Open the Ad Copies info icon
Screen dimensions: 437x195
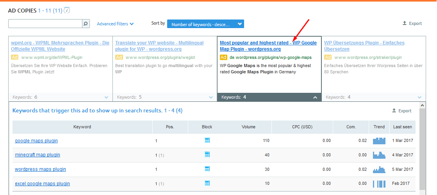(67, 11)
